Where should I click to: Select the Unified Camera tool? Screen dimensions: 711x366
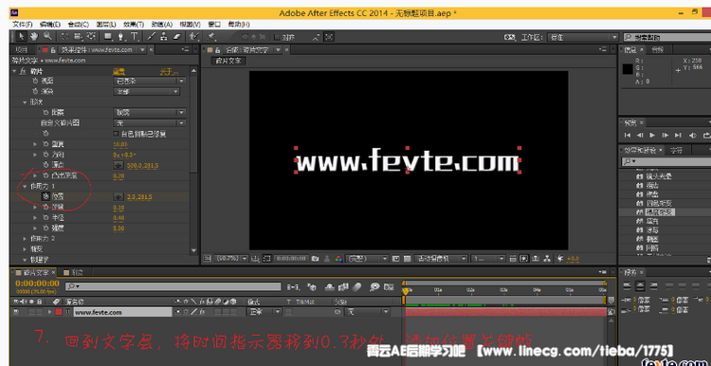[78, 36]
